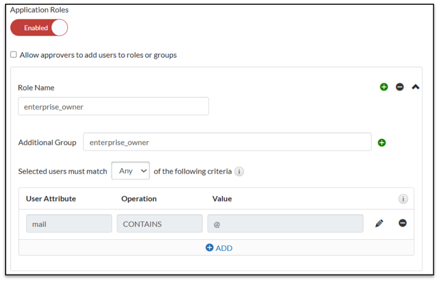439x282 pixels.
Task: Click the ADD criteria link
Action: (224, 248)
